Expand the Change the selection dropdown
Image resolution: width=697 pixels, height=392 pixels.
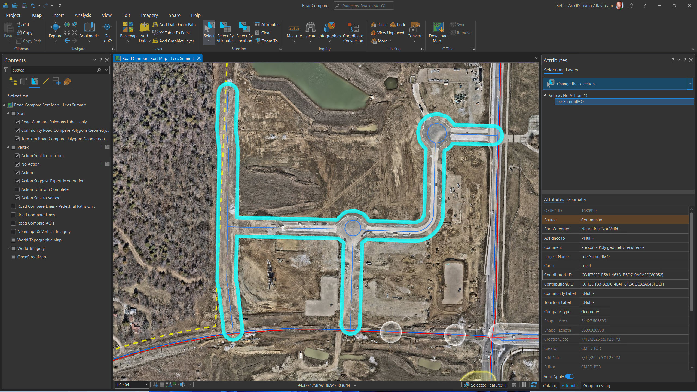[690, 84]
